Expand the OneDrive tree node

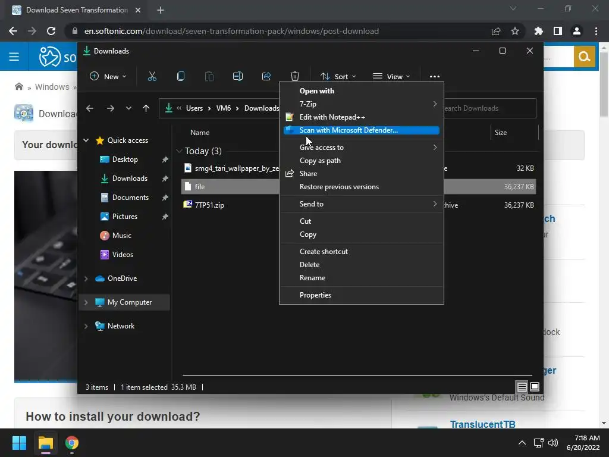[x=86, y=278]
